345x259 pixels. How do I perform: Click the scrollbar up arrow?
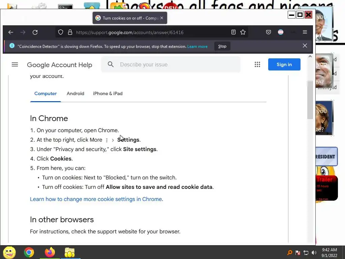pyautogui.click(x=310, y=57)
